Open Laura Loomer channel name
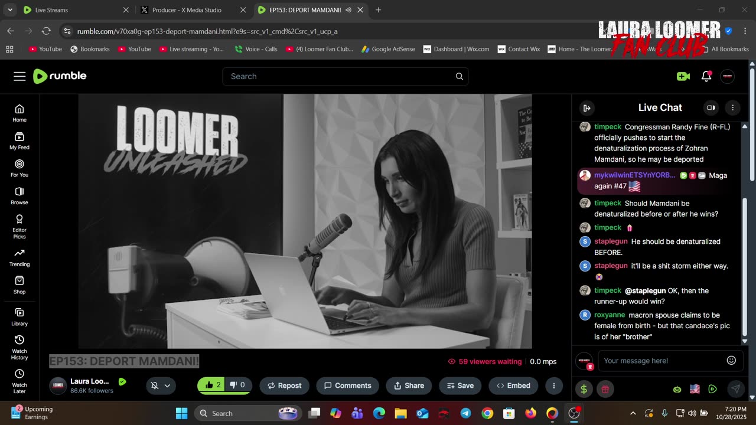This screenshot has height=425, width=756. tap(89, 381)
